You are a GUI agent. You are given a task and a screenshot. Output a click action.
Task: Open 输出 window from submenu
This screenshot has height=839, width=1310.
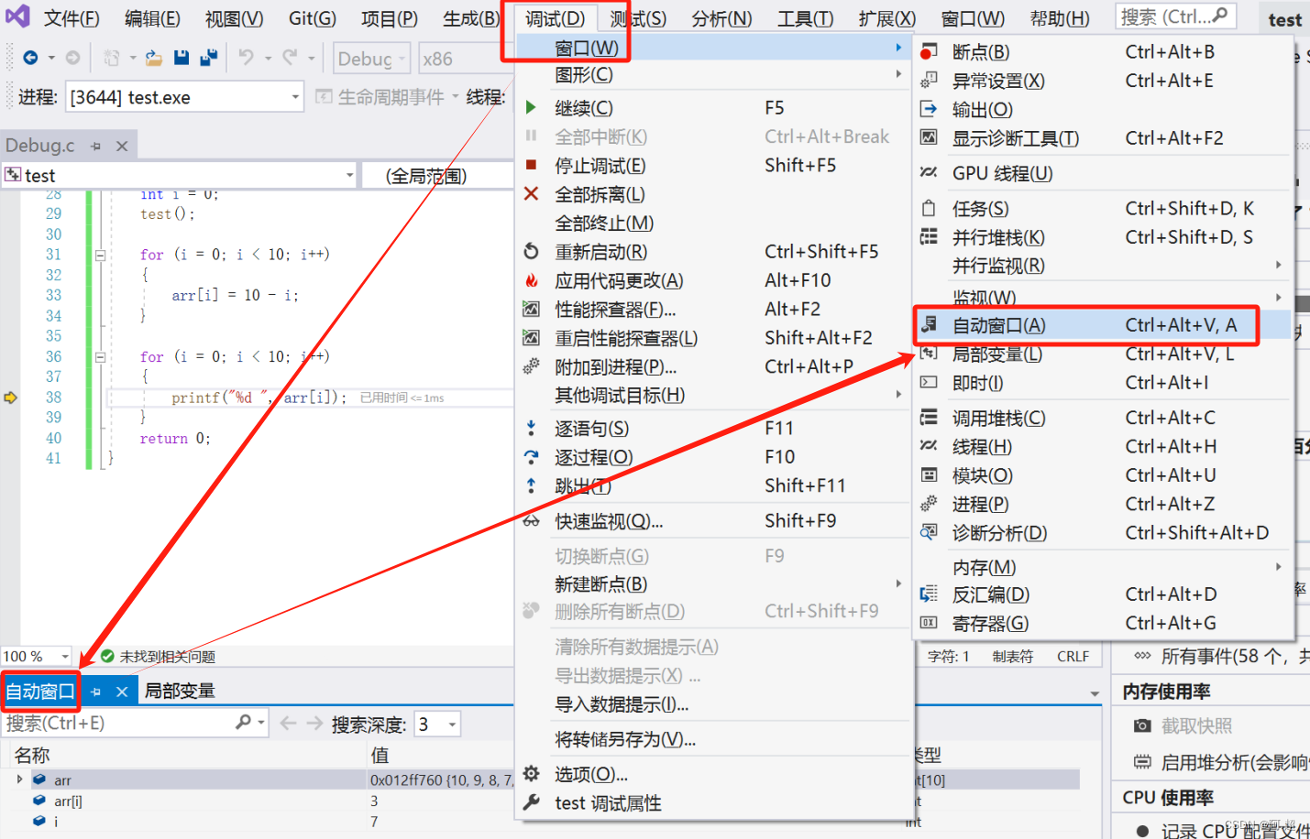(x=1104, y=110)
